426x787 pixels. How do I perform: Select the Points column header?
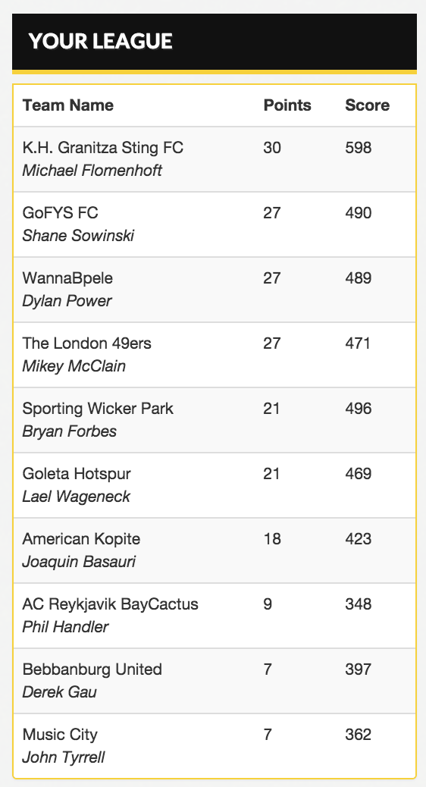pos(287,105)
